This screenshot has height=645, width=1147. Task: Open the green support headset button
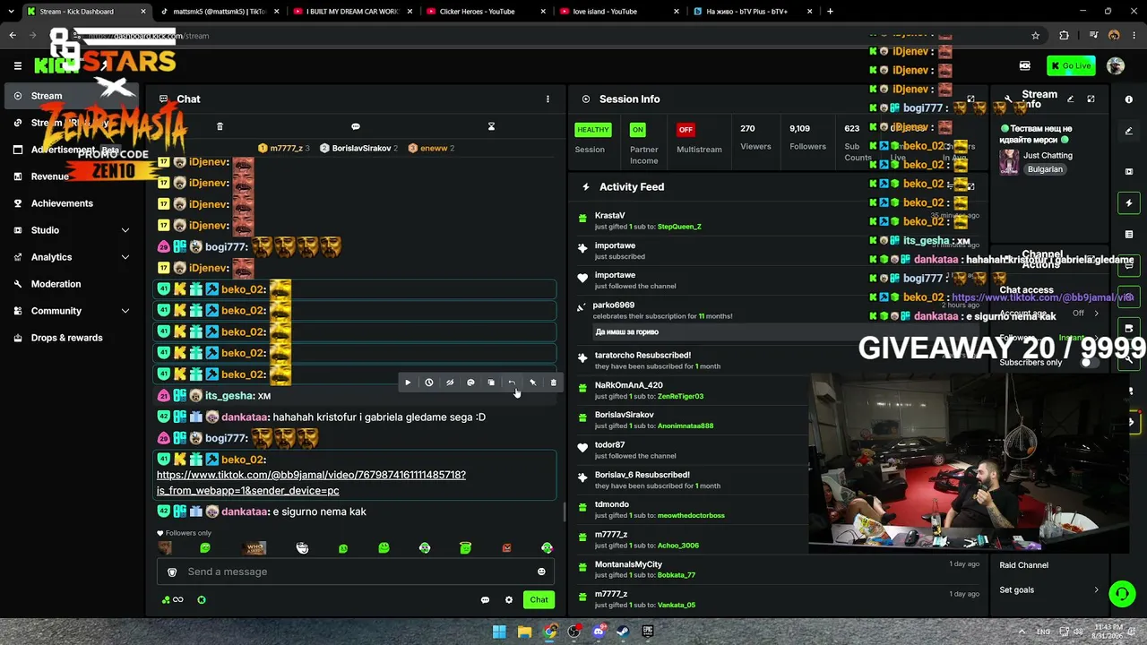tap(1122, 593)
